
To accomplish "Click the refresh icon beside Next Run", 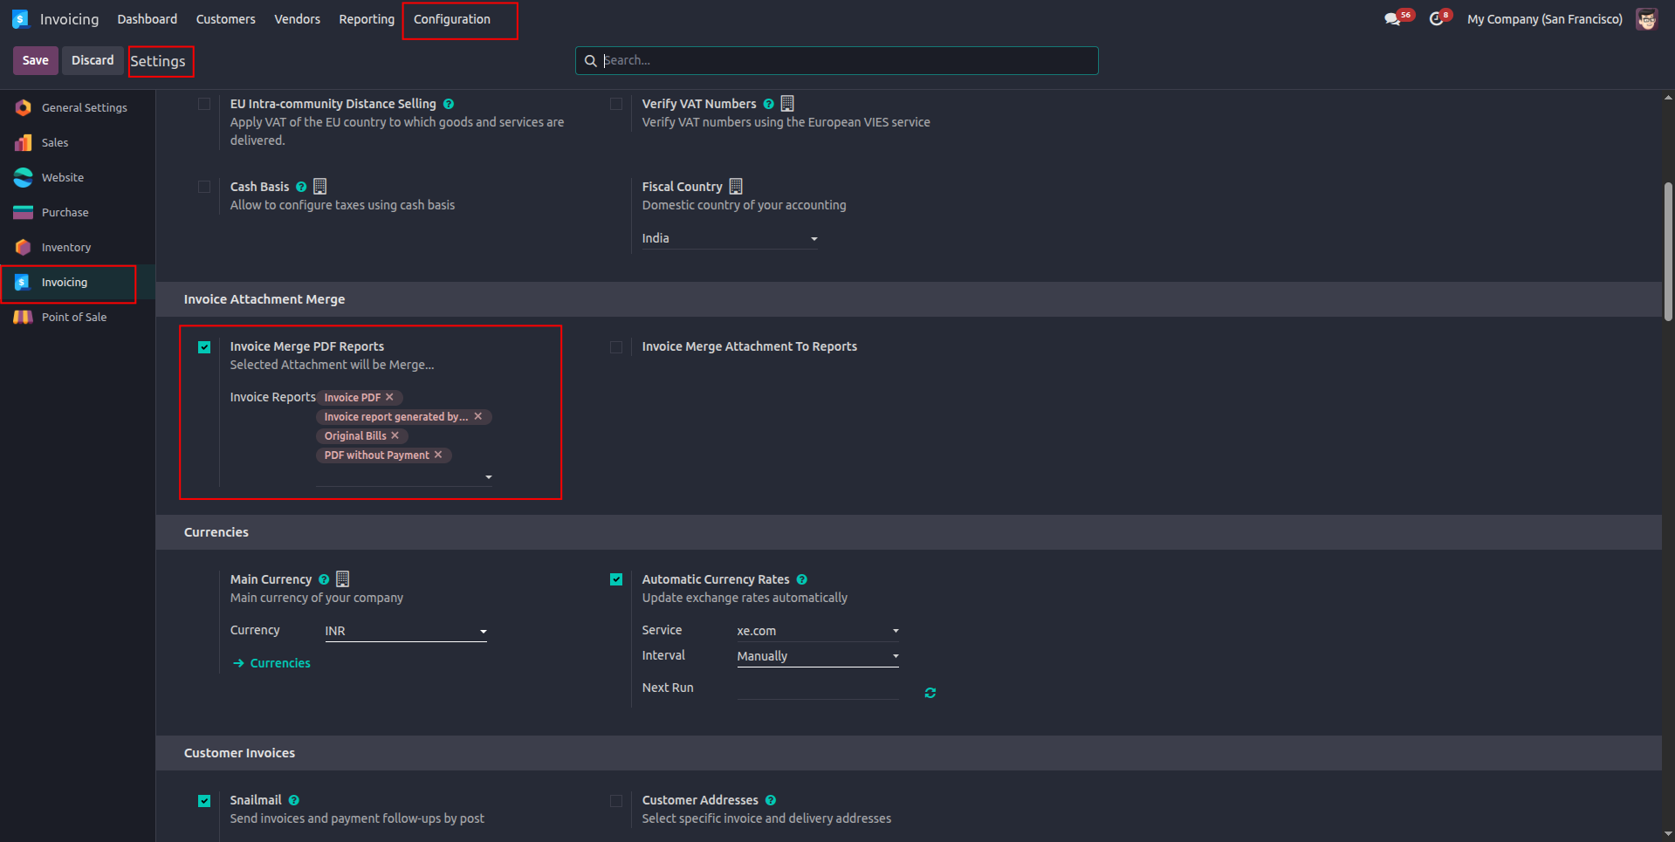I will pos(930,693).
